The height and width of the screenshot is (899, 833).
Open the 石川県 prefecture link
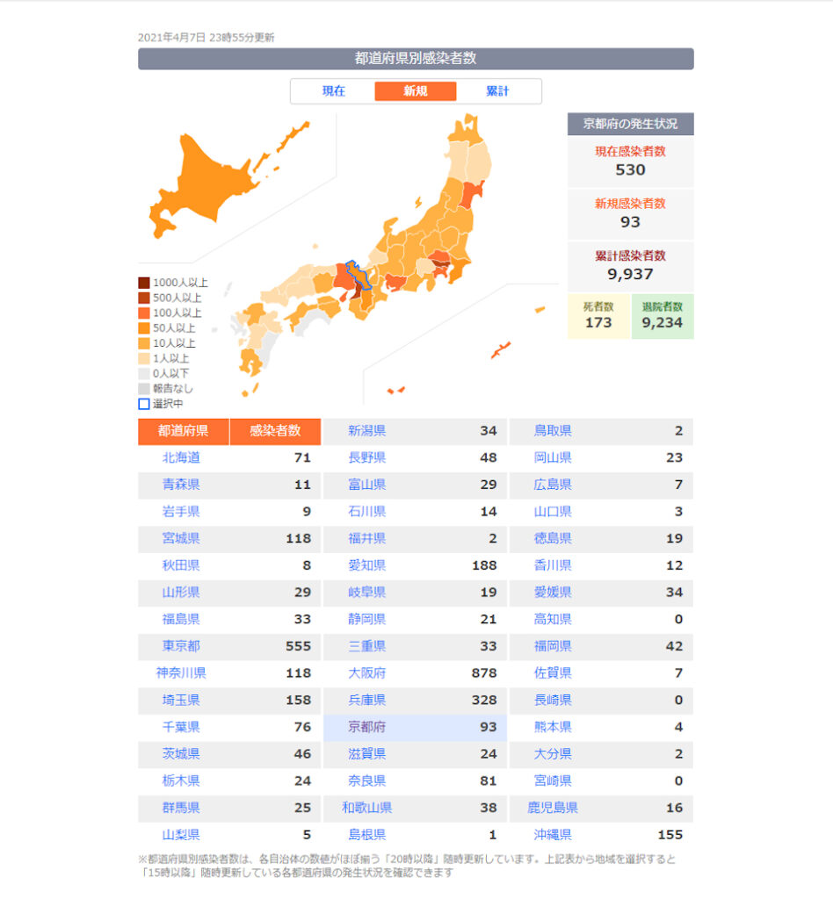point(367,512)
